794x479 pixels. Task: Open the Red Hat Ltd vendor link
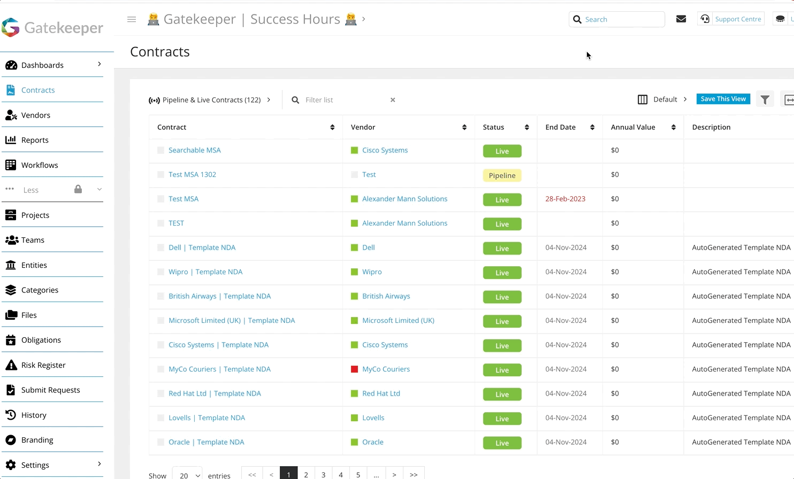coord(381,393)
